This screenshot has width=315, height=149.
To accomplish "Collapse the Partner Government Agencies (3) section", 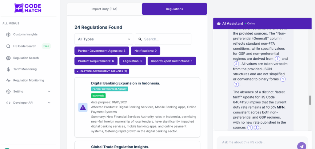I will pyautogui.click(x=102, y=71).
